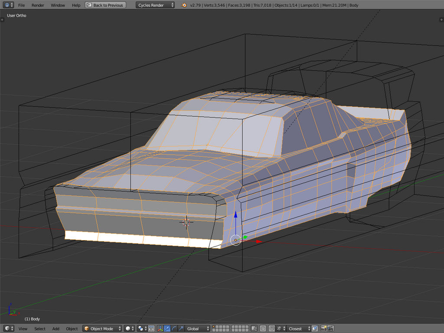Toggle the translate manipulator arrow
Viewport: 444px width, 333px height.
[x=167, y=329]
